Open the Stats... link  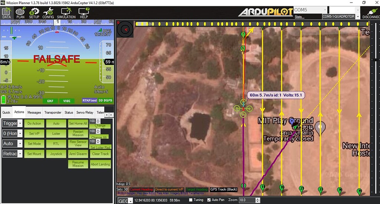299,17
